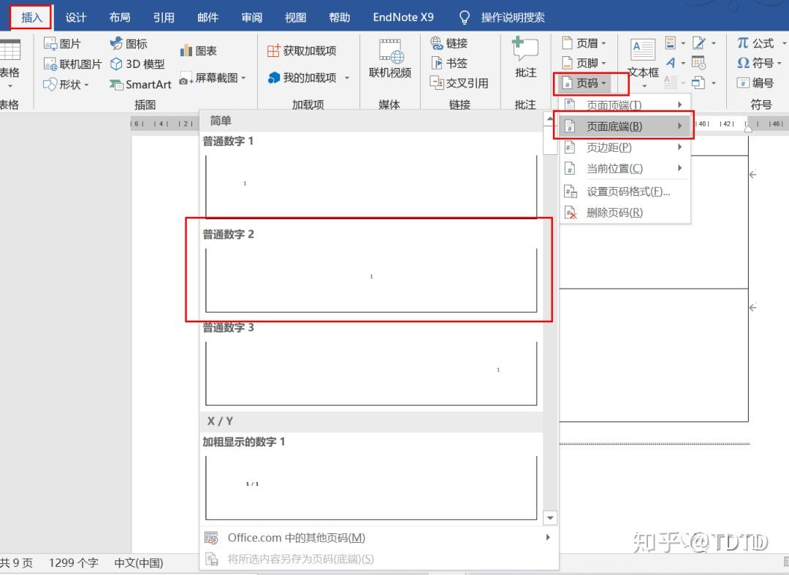Screen dimensions: 789x575
Task: Click the 1299 个字 word count
Action: click(x=74, y=563)
